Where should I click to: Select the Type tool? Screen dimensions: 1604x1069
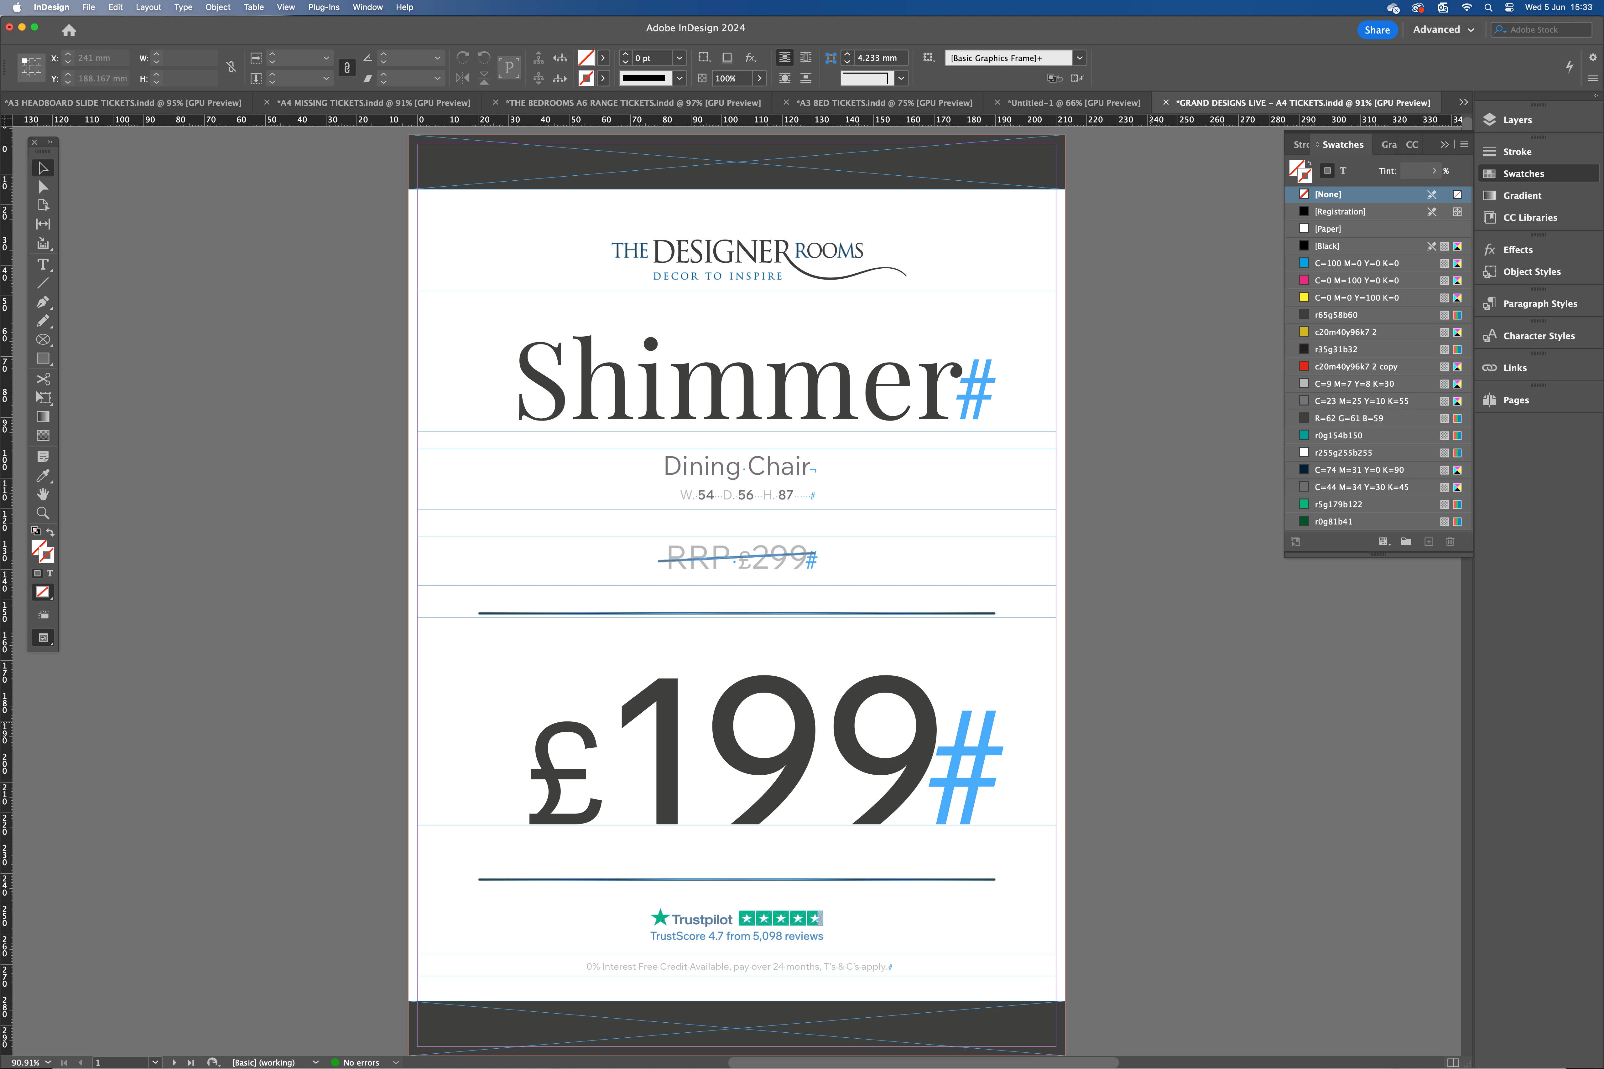pos(42,264)
